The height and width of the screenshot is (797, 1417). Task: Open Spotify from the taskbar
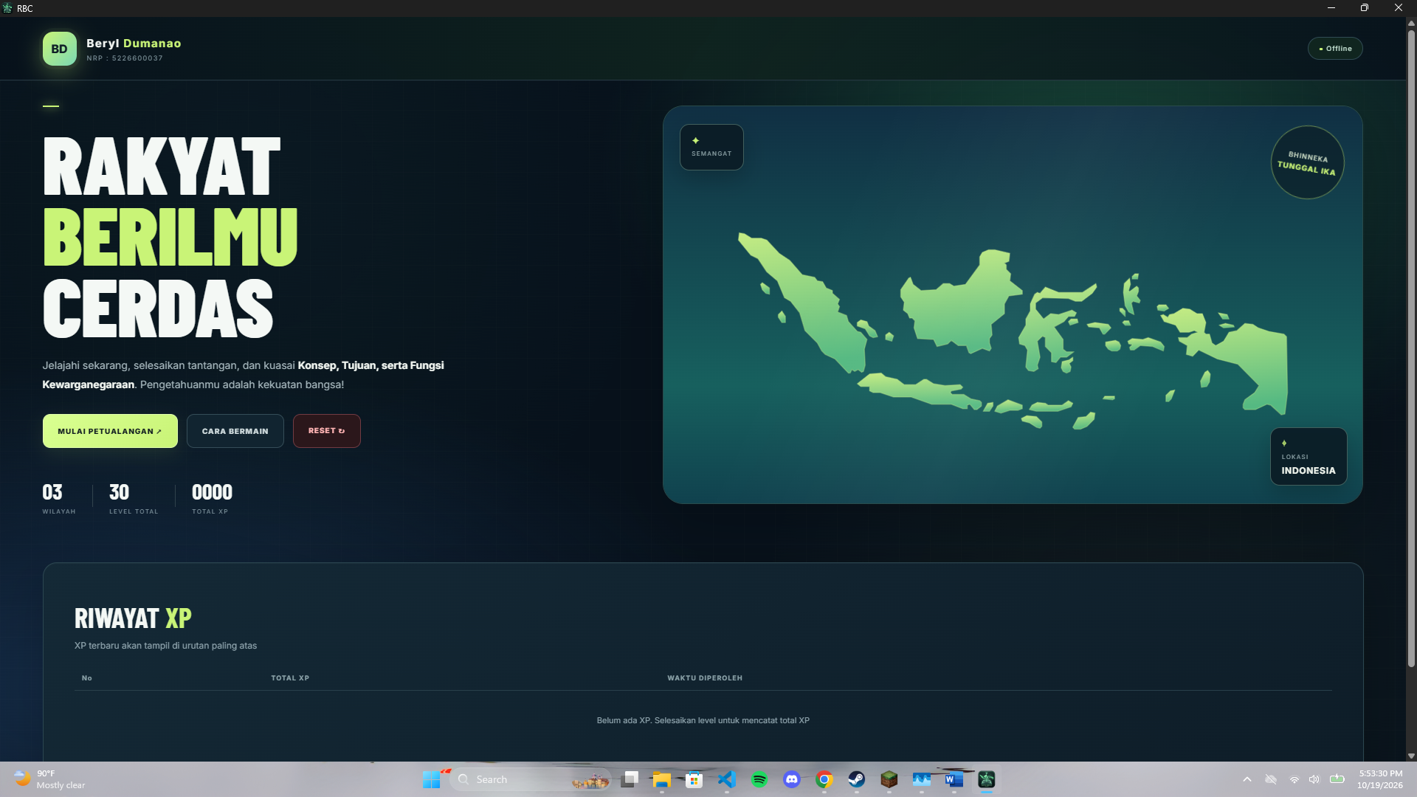(759, 779)
